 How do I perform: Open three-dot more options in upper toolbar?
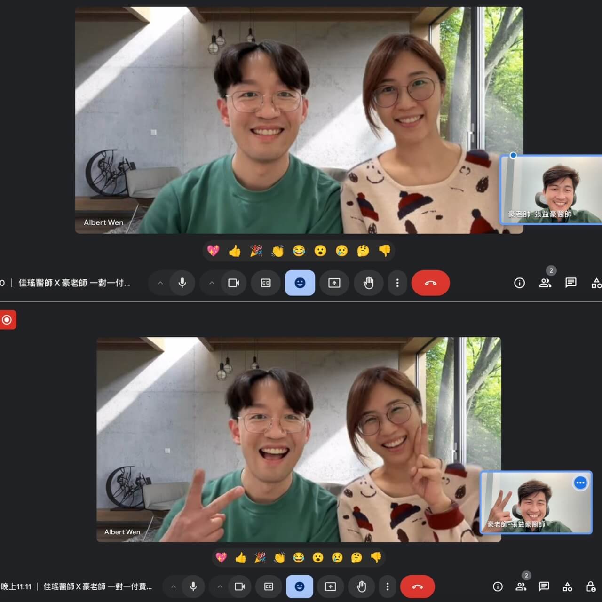coord(397,283)
